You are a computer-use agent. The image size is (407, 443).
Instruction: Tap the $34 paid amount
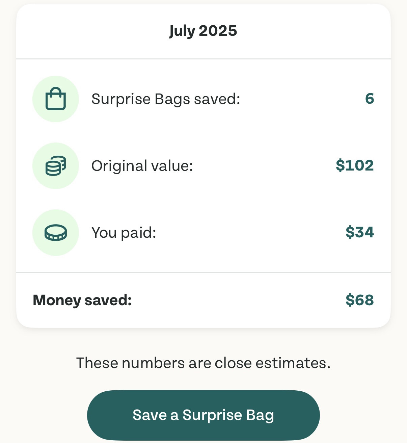coord(360,232)
